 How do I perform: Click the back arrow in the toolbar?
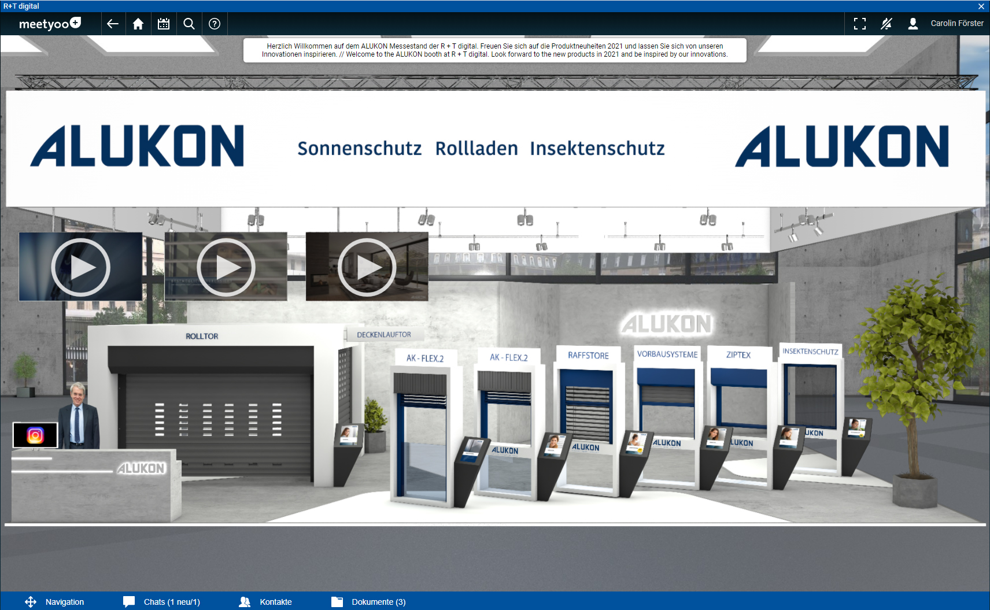coord(113,24)
